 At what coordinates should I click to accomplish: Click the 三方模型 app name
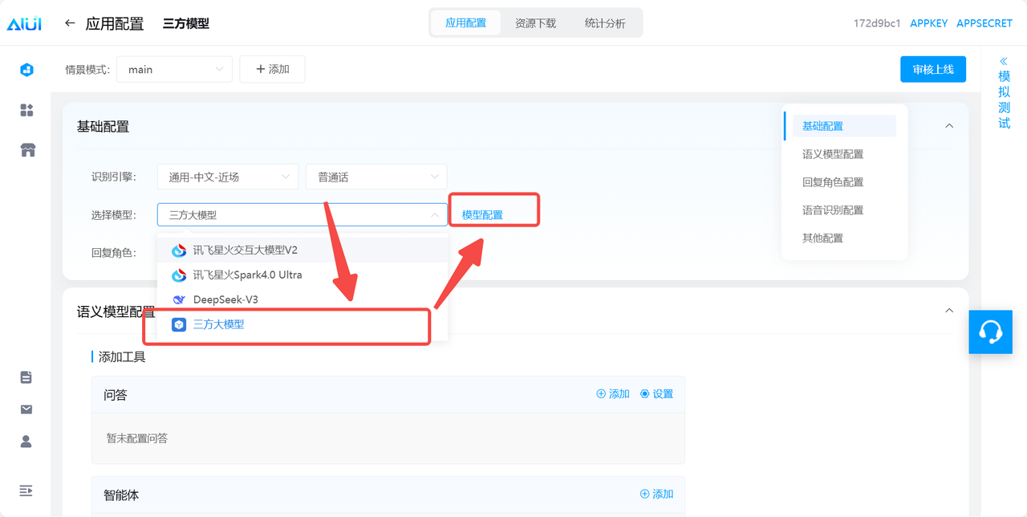click(186, 23)
